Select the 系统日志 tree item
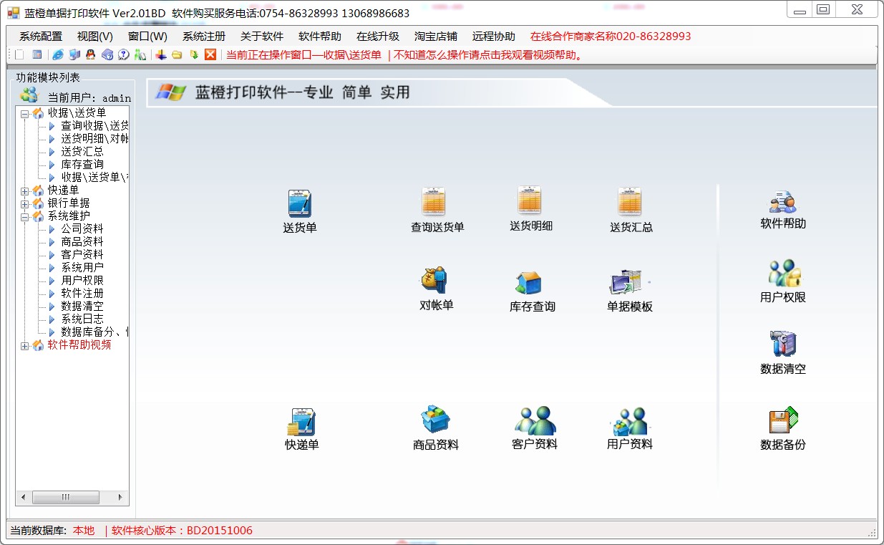Screen dimensions: 884x545 tap(82, 319)
